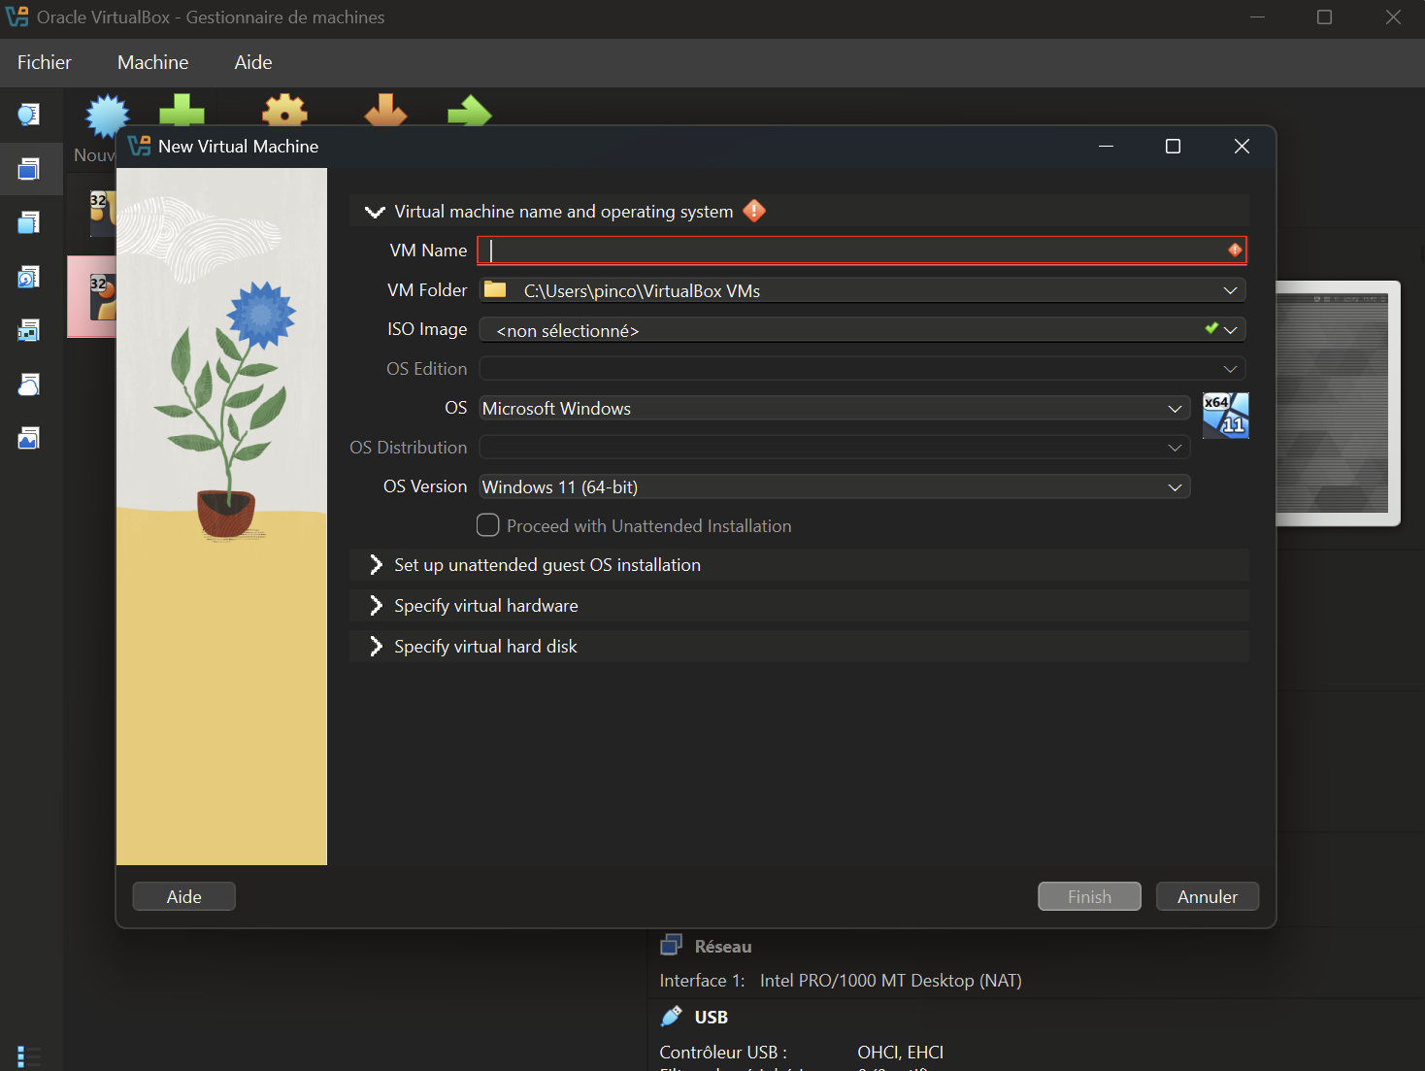Expand Specify virtual hardware section
Viewport: 1425px width, 1071px height.
click(376, 606)
